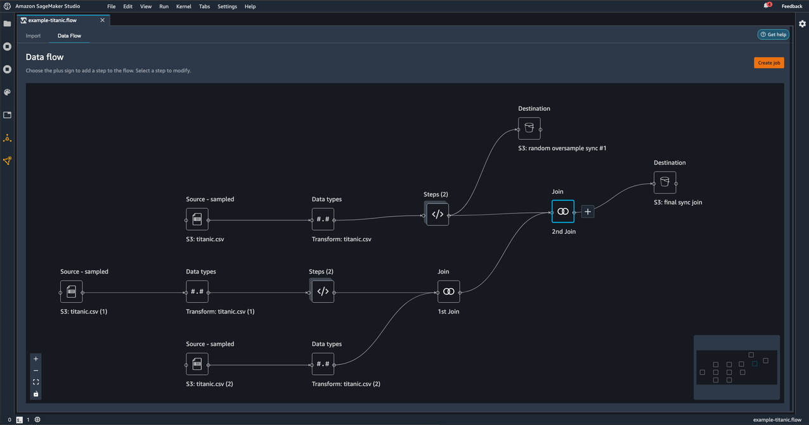Select the Transform: titanic.csv (1) data types node
The image size is (809, 425).
point(197,292)
